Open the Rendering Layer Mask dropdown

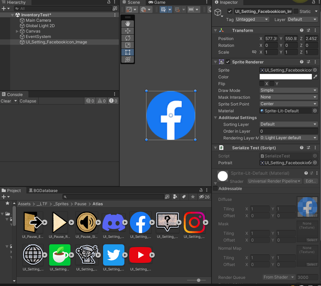(x=288, y=138)
